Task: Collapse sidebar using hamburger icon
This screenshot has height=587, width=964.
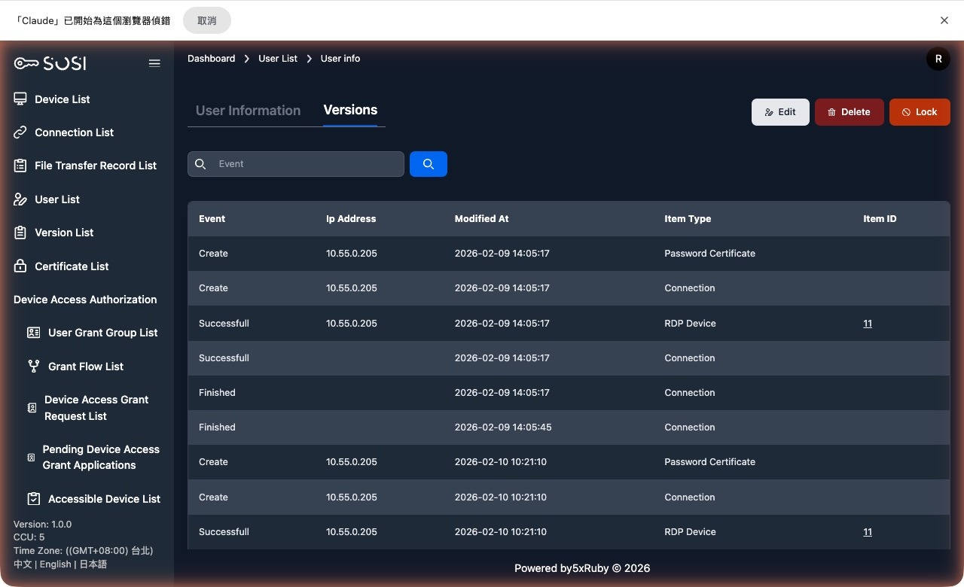Action: click(154, 63)
